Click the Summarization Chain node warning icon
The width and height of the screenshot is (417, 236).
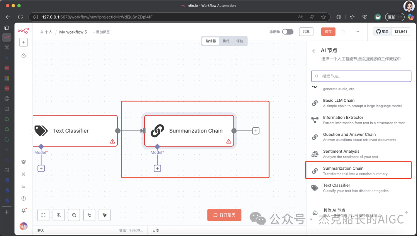(229, 141)
